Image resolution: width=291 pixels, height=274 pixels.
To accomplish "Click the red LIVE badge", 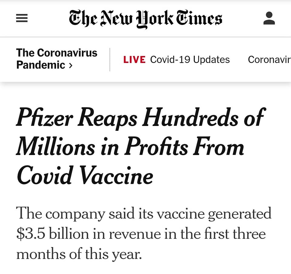I will (134, 60).
